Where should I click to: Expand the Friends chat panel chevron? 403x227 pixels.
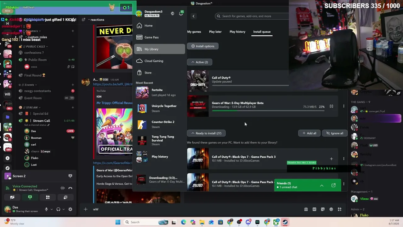point(322,185)
